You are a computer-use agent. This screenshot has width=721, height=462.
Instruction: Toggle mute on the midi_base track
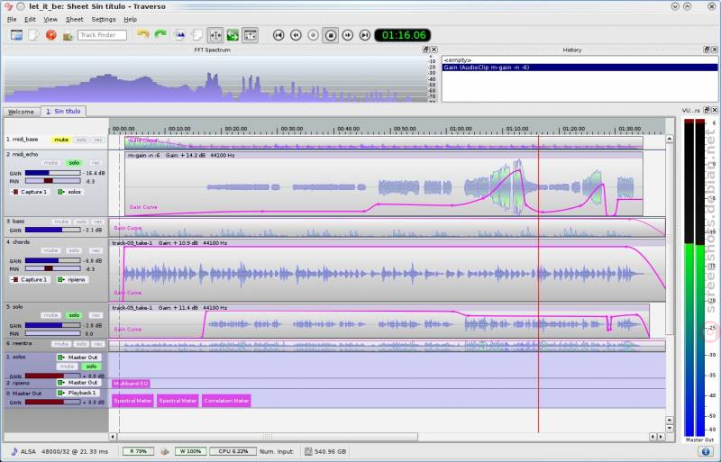pyautogui.click(x=61, y=140)
